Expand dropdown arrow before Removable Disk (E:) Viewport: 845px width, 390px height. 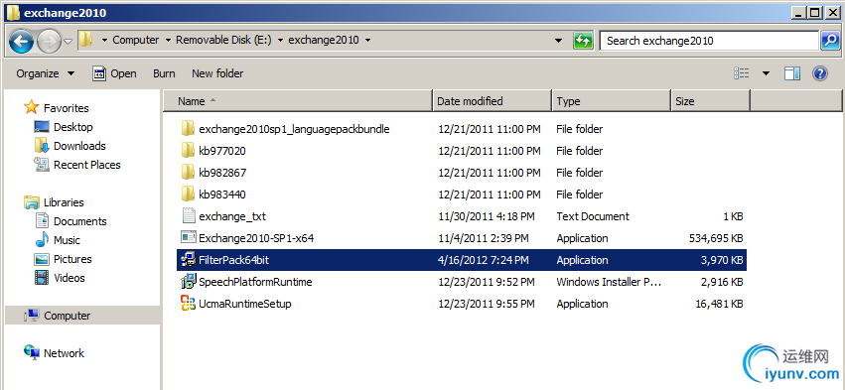click(x=169, y=41)
